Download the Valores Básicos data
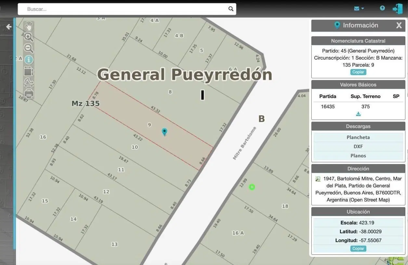 click(358, 114)
